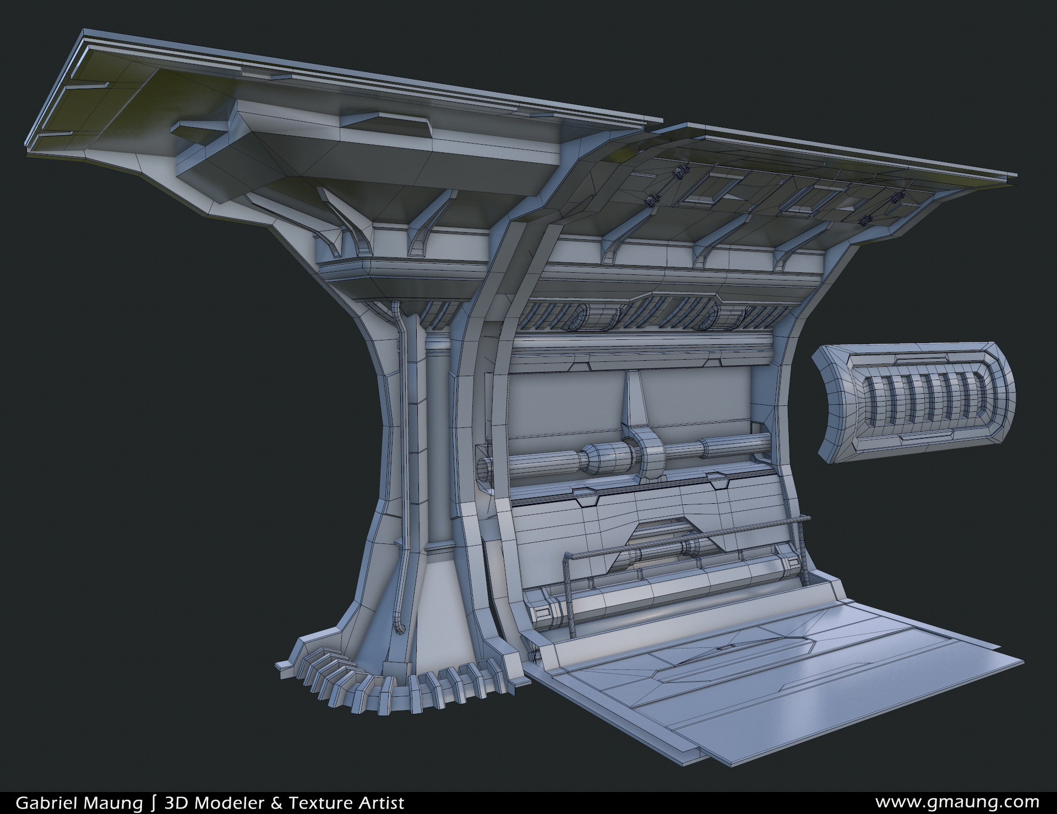The width and height of the screenshot is (1057, 814).
Task: Click the www.gmaung.com website text
Action: [x=957, y=802]
